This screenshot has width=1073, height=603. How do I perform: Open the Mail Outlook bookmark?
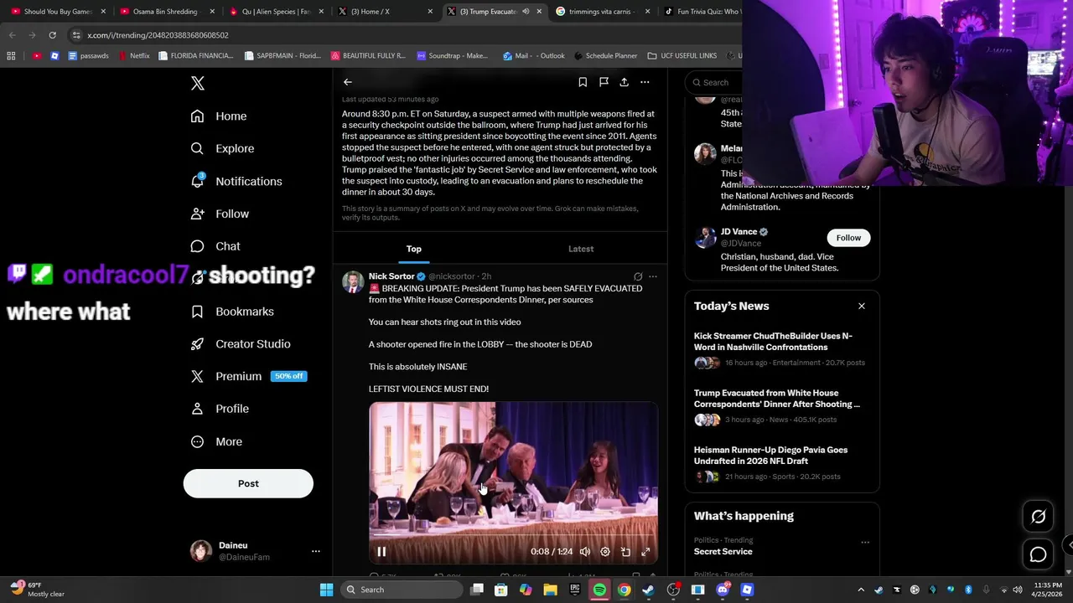point(534,56)
